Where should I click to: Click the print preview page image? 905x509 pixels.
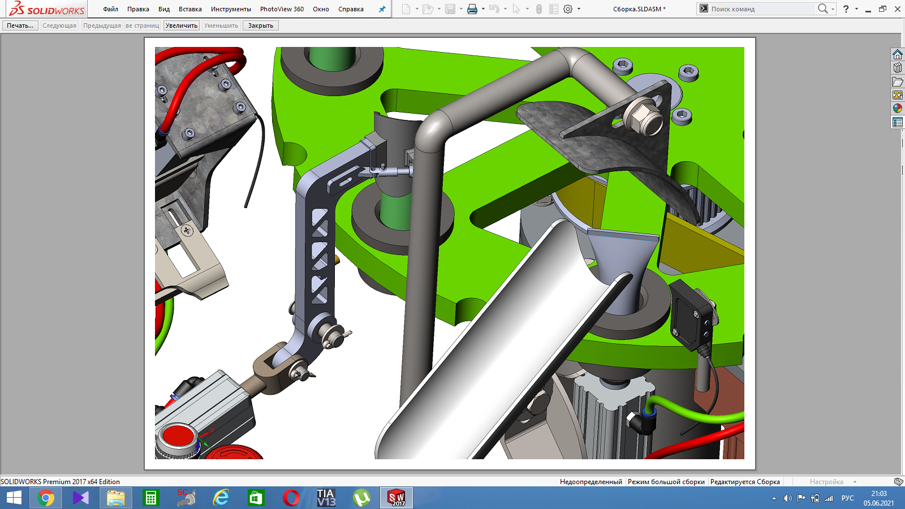[450, 253]
